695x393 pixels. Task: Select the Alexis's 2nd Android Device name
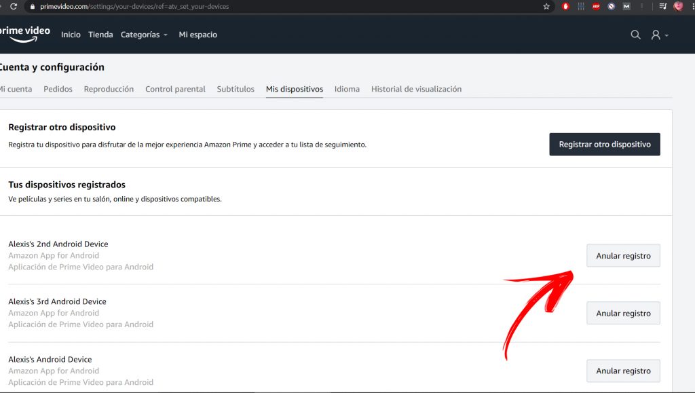point(58,244)
